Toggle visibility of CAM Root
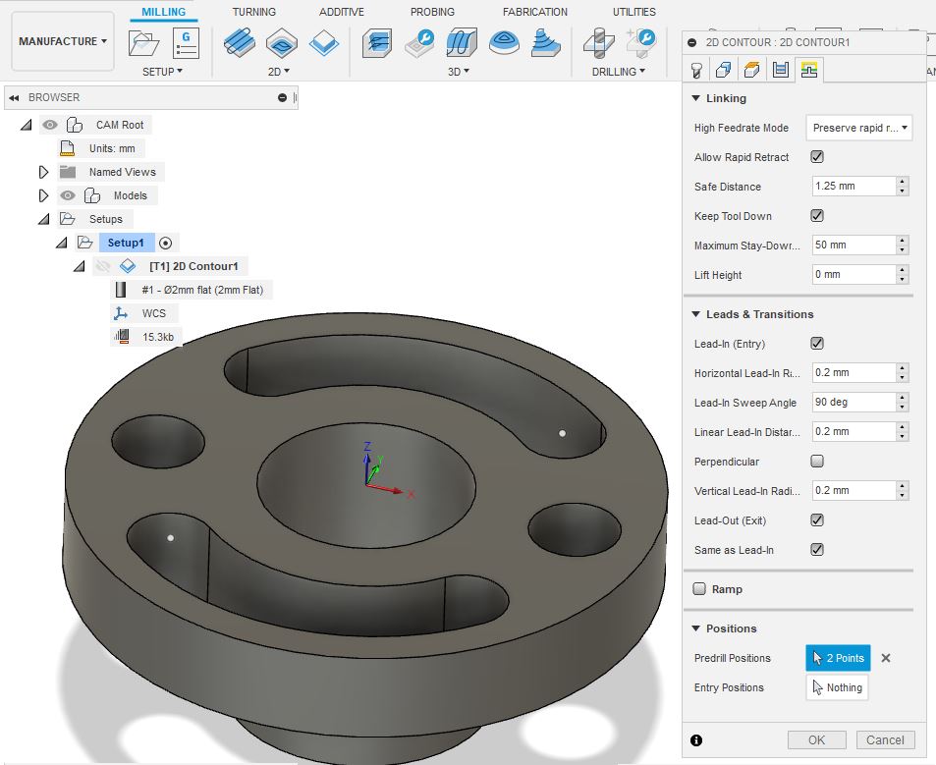936x765 pixels. 50,125
